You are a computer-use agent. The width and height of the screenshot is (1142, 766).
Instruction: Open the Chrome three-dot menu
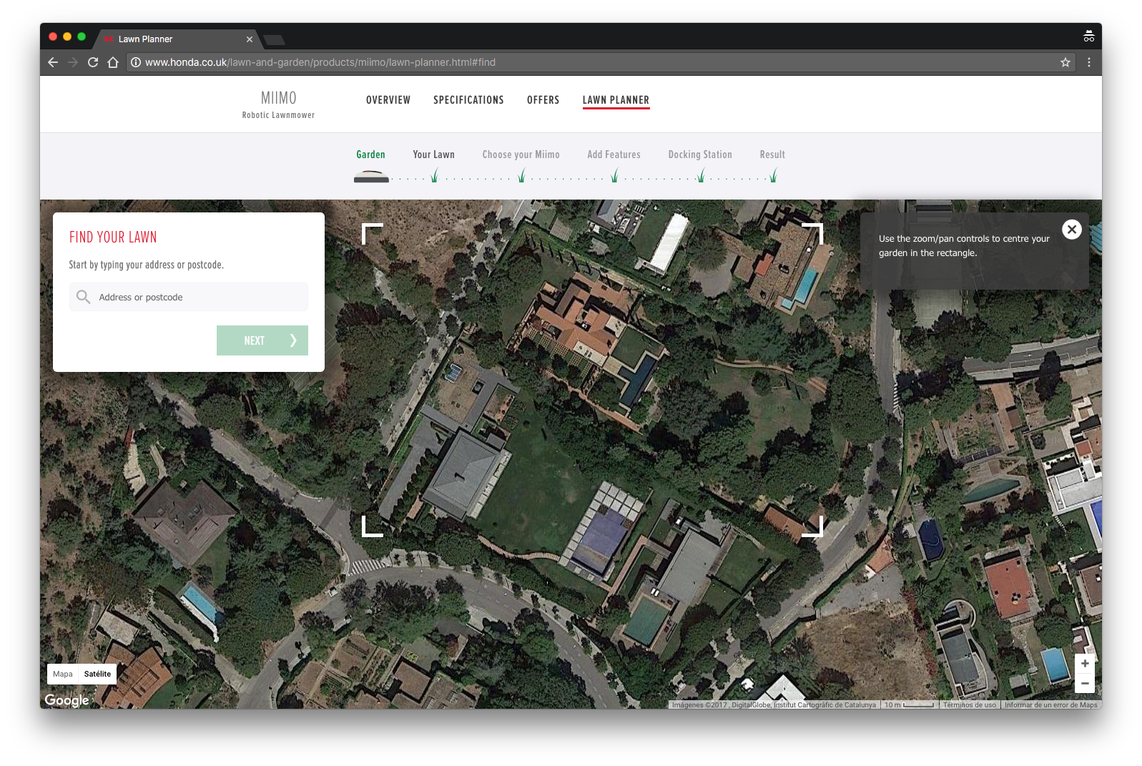[x=1089, y=62]
